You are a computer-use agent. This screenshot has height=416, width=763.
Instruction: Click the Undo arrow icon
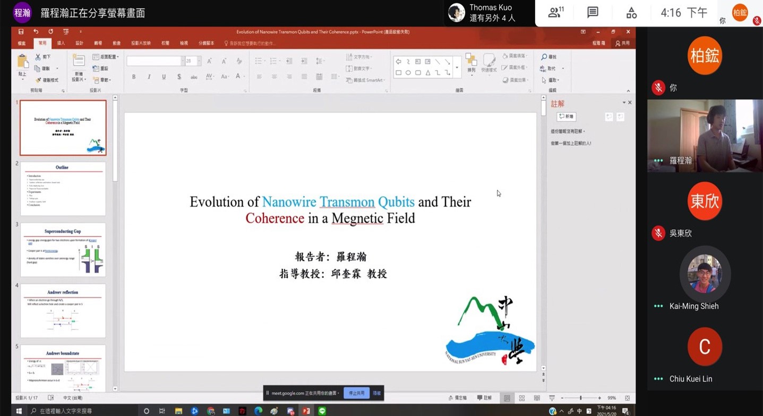[36, 32]
